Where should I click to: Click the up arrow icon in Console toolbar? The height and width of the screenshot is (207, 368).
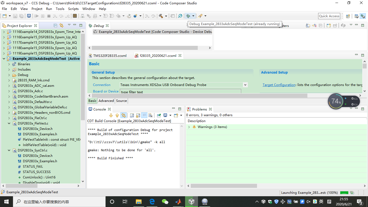click(x=117, y=115)
